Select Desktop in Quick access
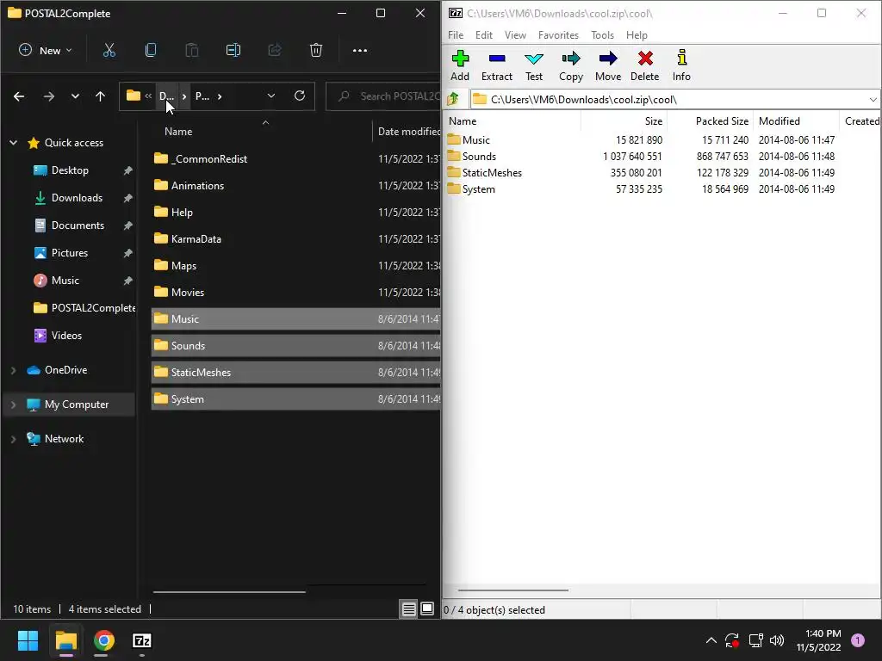Screen dimensions: 882x661 71,170
